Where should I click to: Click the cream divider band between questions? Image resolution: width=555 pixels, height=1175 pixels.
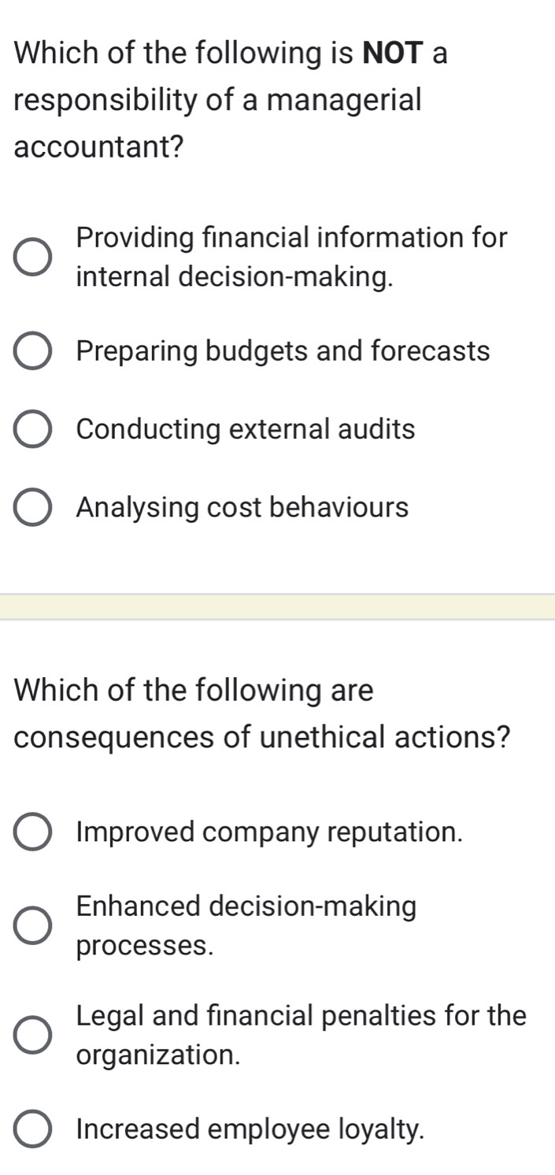[277, 607]
